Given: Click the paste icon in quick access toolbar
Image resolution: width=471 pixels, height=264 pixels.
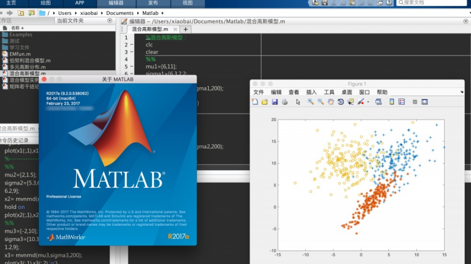Looking at the screenshot, I should [x=352, y=3].
